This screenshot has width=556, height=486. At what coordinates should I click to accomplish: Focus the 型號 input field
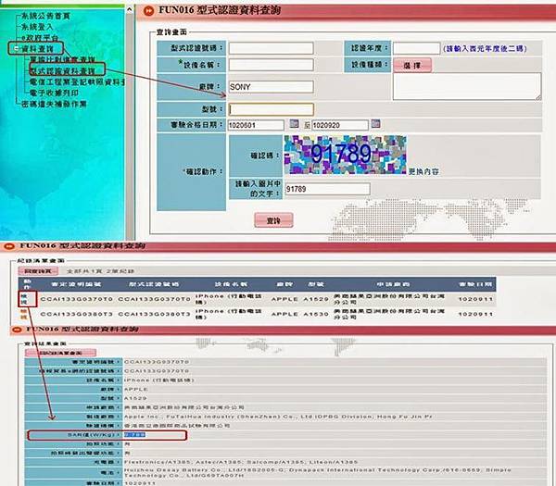tap(271, 109)
